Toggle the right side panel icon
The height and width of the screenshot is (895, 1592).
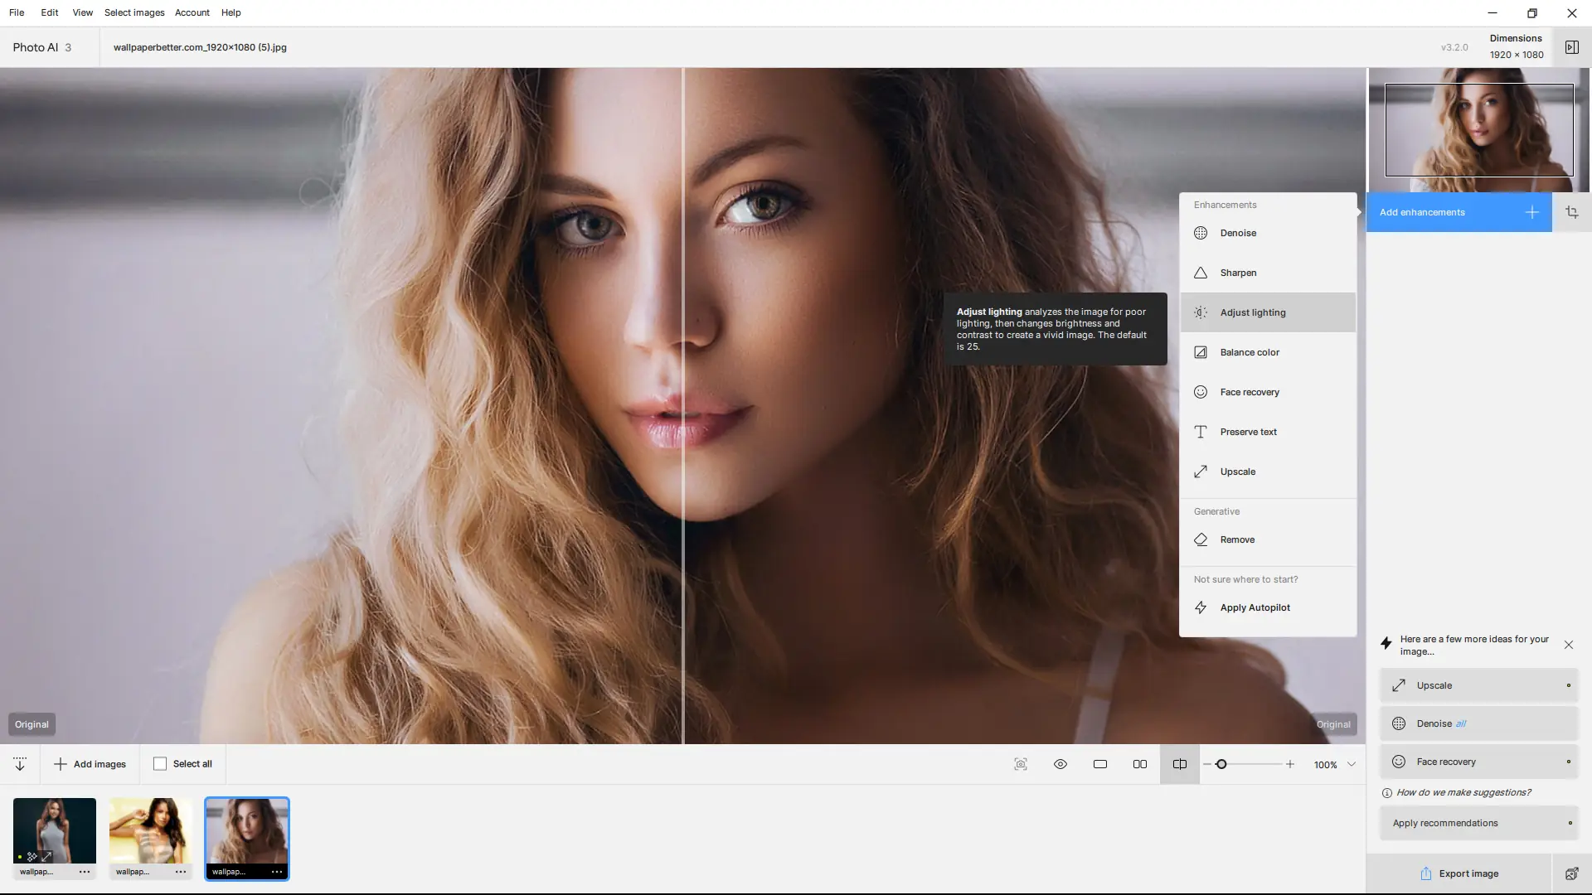[x=1571, y=47]
